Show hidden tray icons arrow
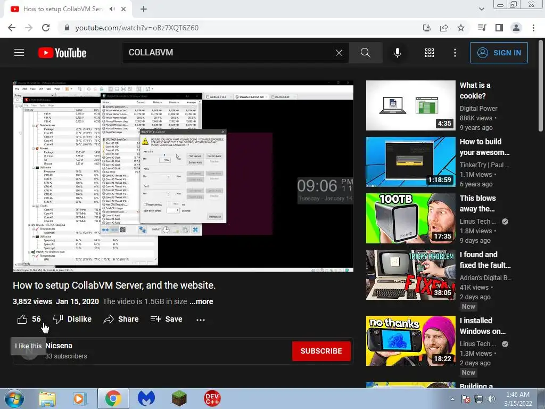This screenshot has width=545, height=409. tap(452, 399)
